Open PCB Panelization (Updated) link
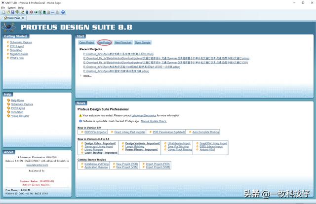316x204 pixels. click(x=169, y=132)
